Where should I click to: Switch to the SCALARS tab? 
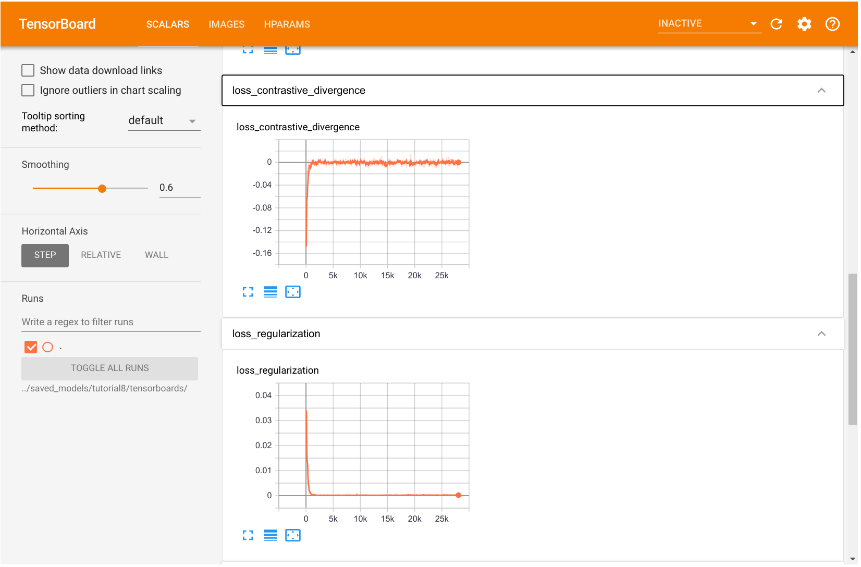point(168,24)
